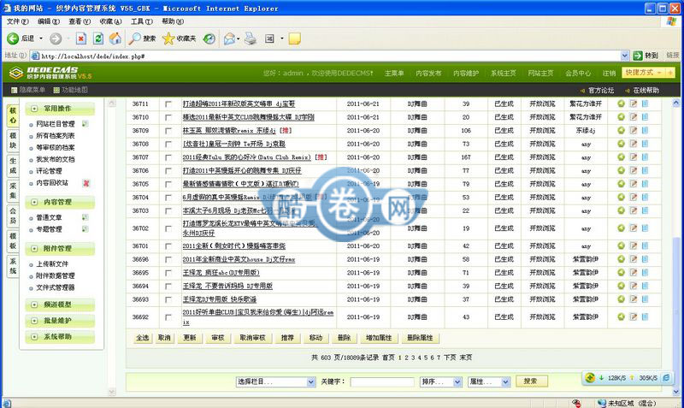Click the IE Search magnifier icon
The image size is (684, 408).
134,38
